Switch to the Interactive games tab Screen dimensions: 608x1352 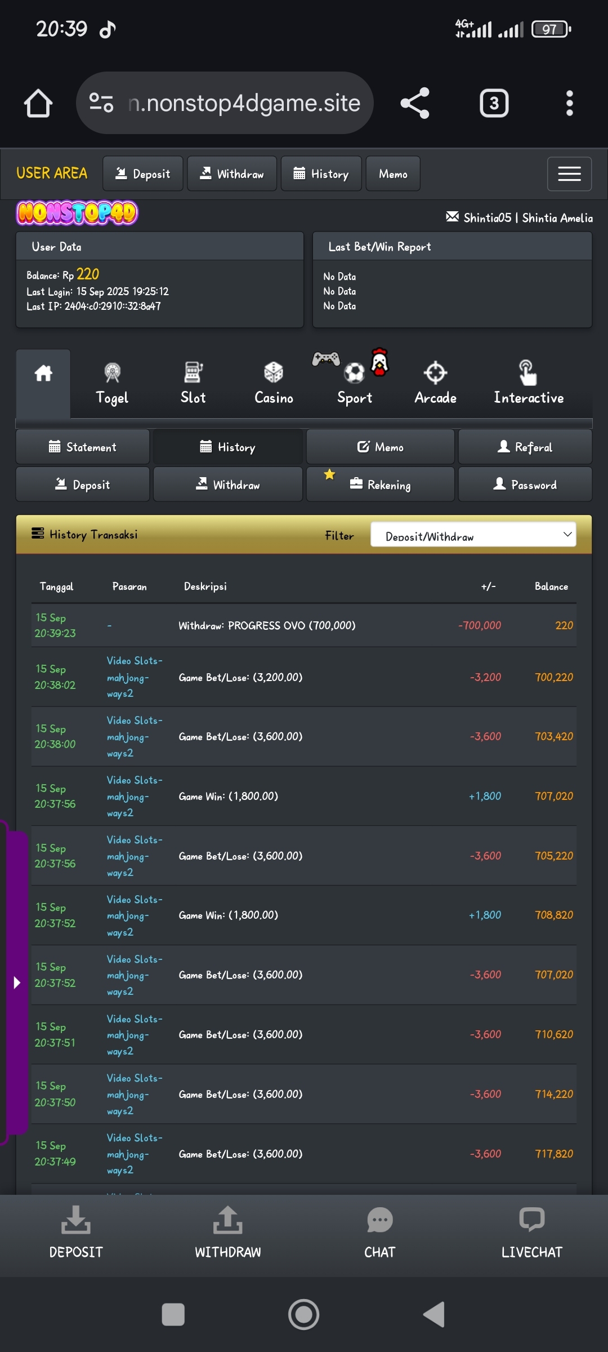528,383
